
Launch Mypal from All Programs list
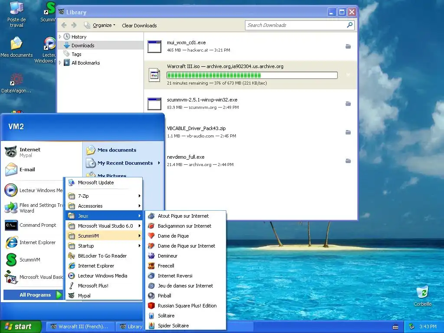pyautogui.click(x=104, y=296)
